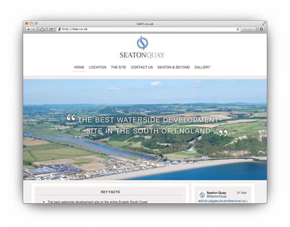Viewport: 290px width, 227px height.
Task: Click the 31 Mar tweet date
Action: coord(242,193)
